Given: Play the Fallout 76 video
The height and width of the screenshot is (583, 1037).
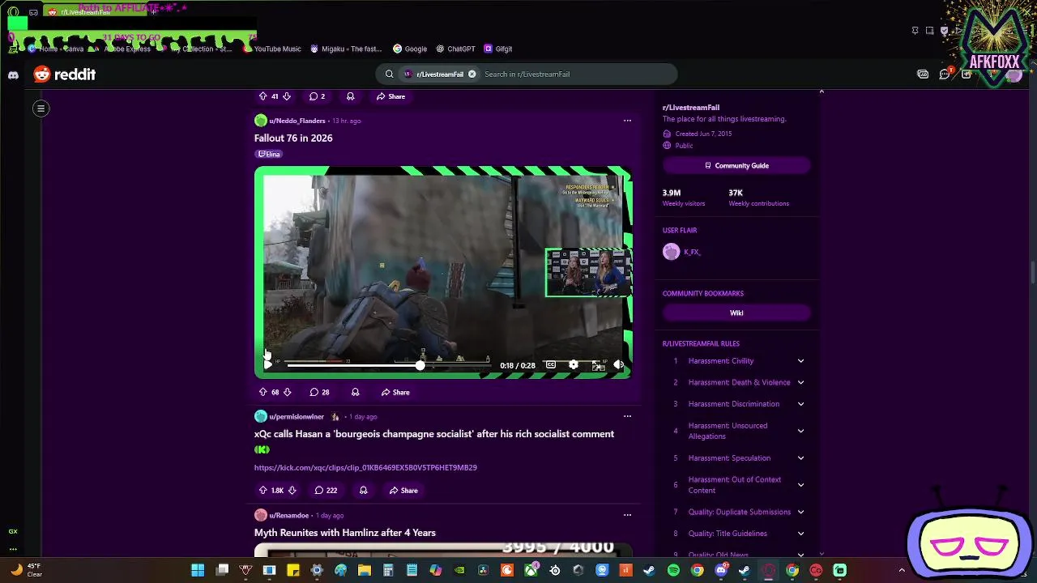Looking at the screenshot, I should point(268,364).
